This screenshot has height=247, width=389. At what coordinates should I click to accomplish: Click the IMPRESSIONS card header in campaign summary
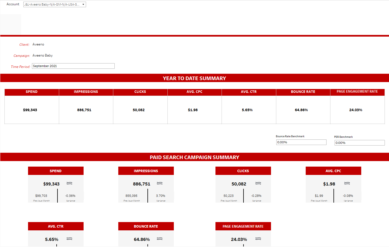(x=146, y=171)
